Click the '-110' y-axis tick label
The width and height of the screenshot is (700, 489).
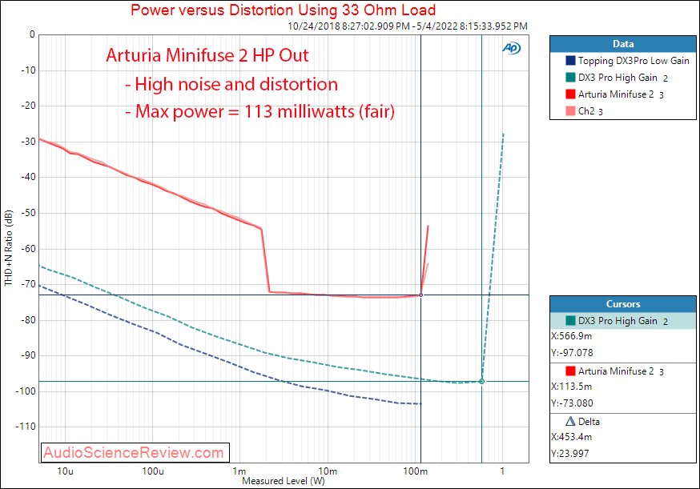(26, 427)
